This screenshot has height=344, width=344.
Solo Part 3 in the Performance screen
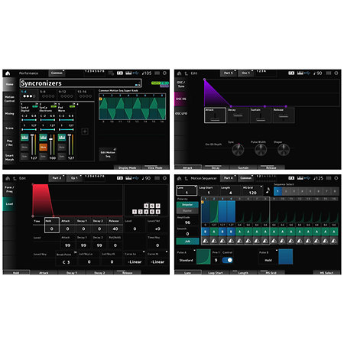pyautogui.click(x=62, y=156)
